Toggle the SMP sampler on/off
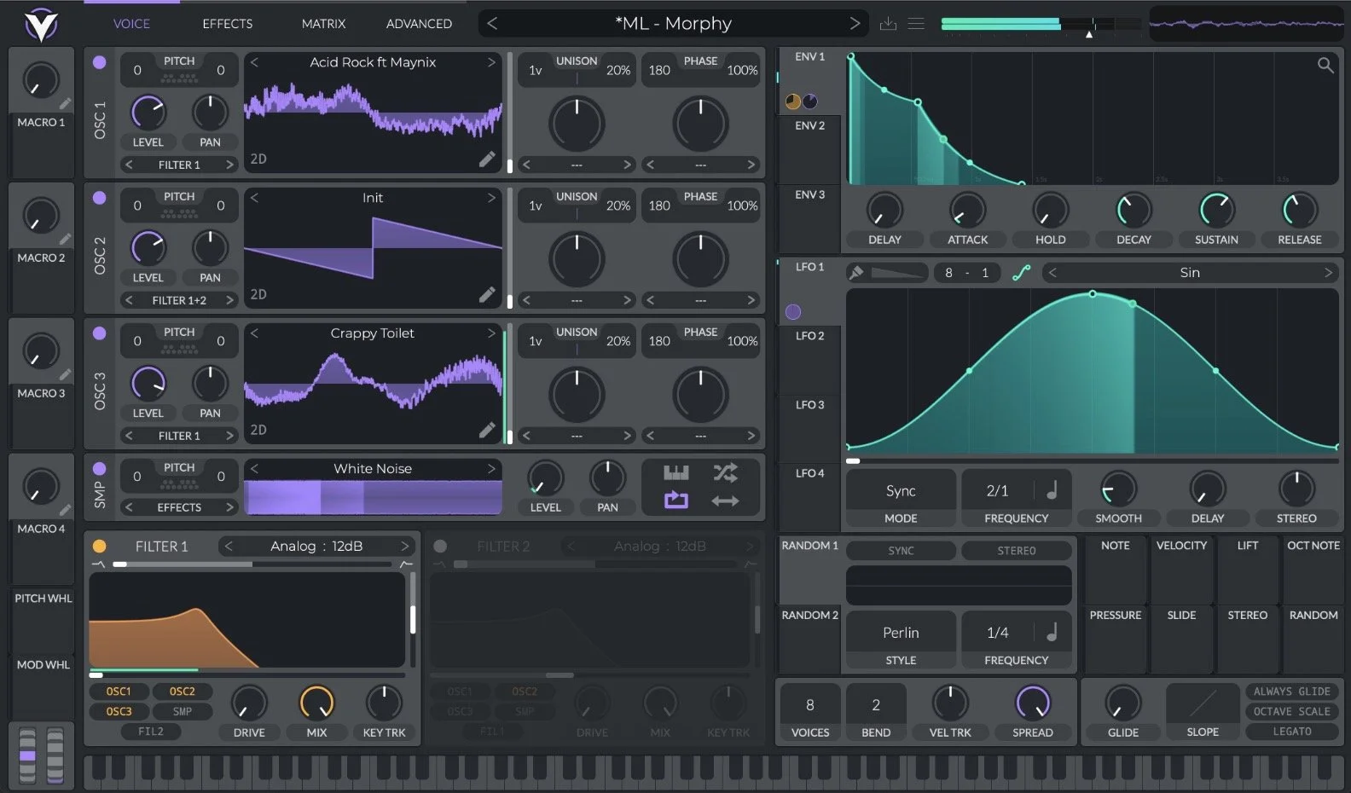The height and width of the screenshot is (793, 1351). [100, 469]
